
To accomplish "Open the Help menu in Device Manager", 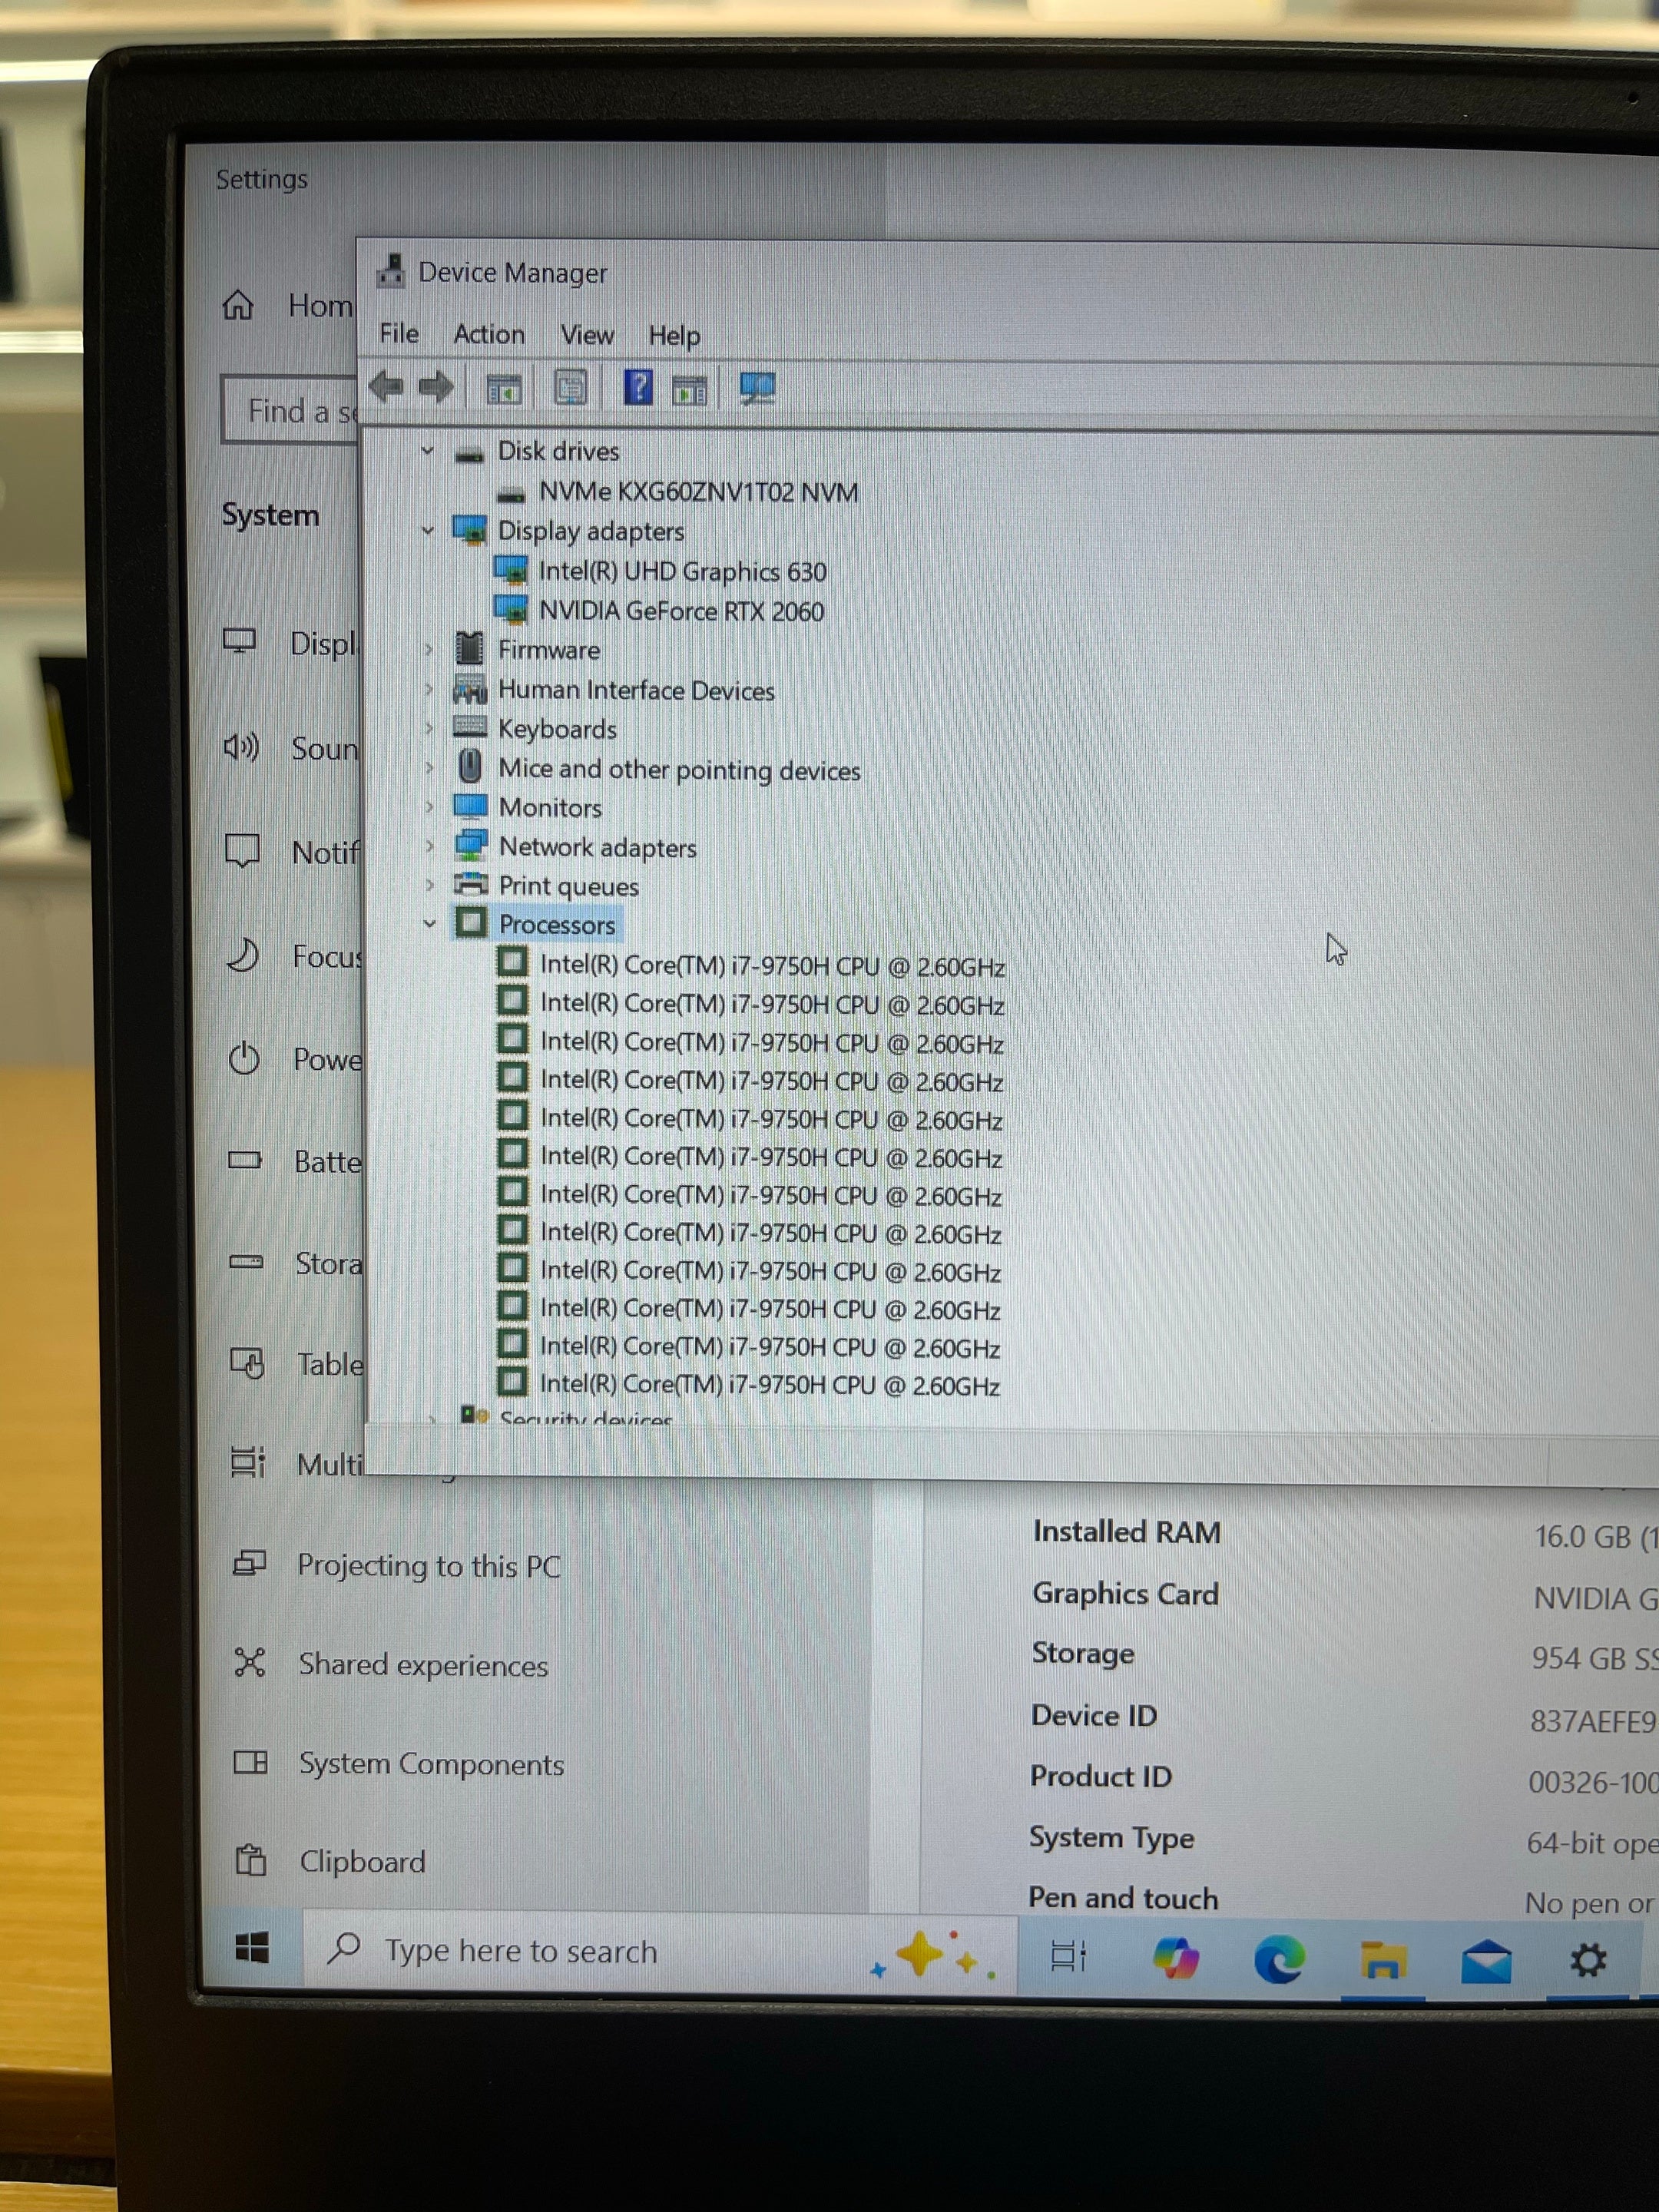I will (674, 336).
